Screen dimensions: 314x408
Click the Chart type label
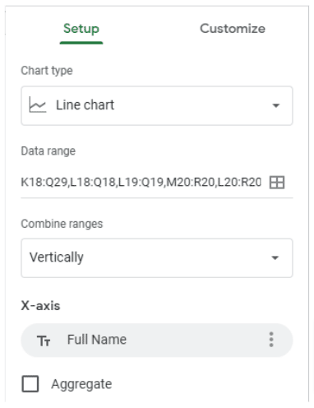(47, 71)
